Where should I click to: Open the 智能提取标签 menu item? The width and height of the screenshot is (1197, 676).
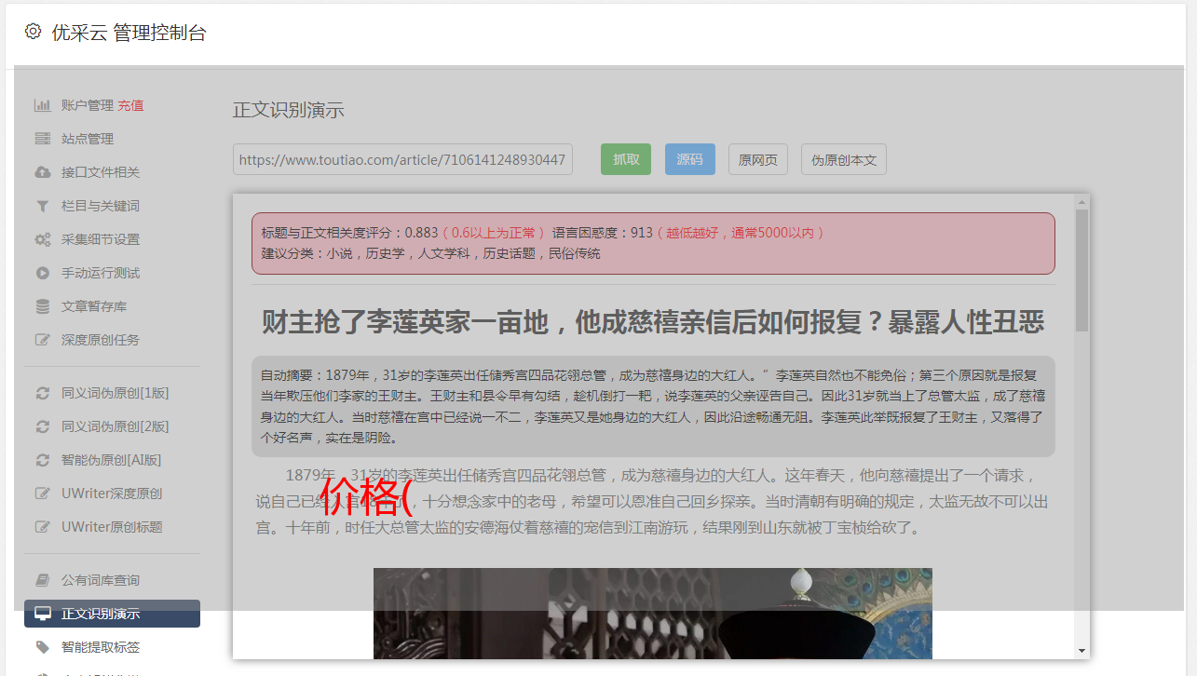click(112, 647)
